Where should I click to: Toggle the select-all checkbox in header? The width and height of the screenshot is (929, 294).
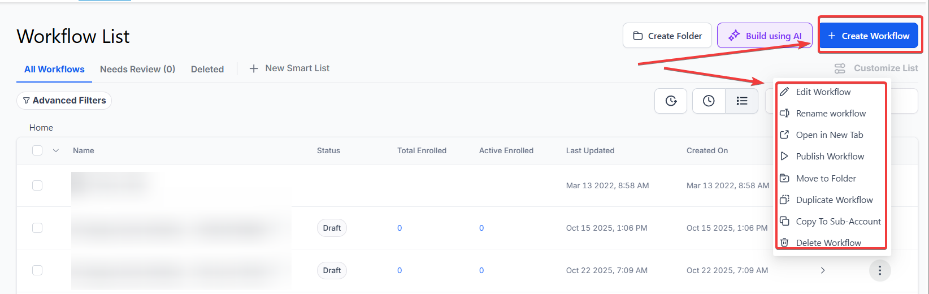pos(37,150)
